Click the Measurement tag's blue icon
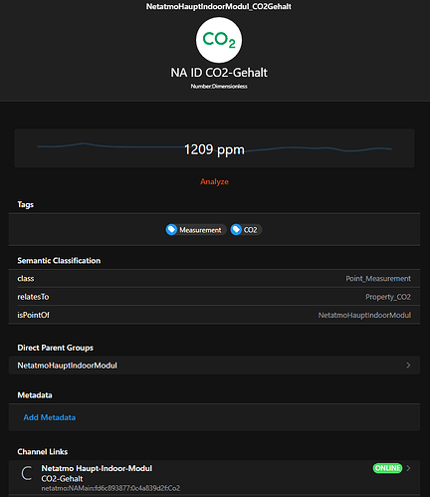Image resolution: width=430 pixels, height=497 pixels. (171, 230)
